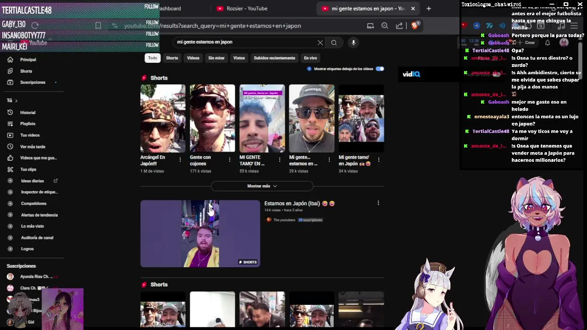587x330 pixels.
Task: Open The youtubers channel link
Action: click(x=284, y=220)
